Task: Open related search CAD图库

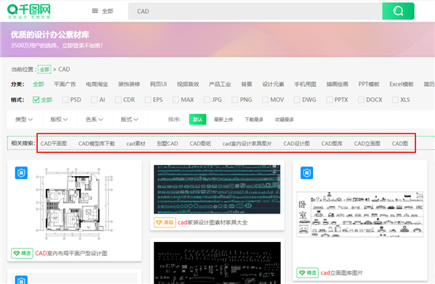Action: pos(332,143)
